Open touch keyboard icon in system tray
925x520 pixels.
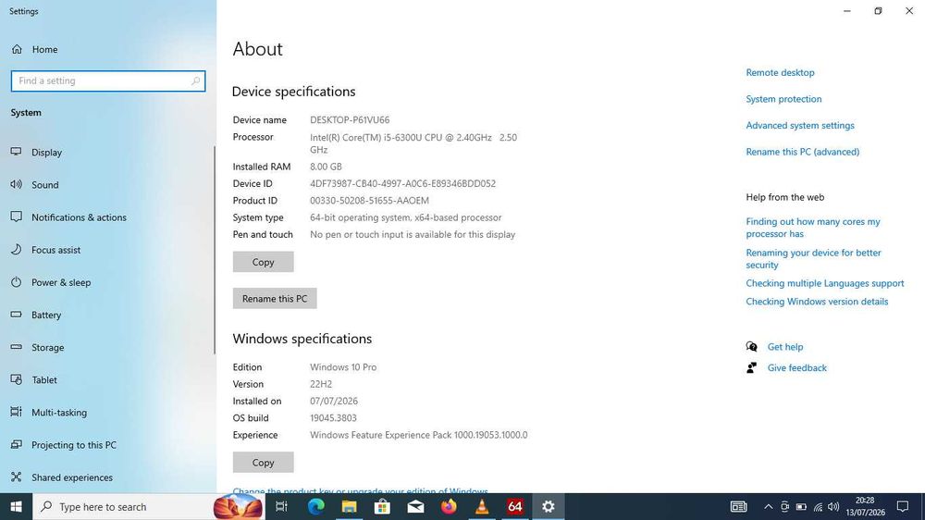point(738,506)
